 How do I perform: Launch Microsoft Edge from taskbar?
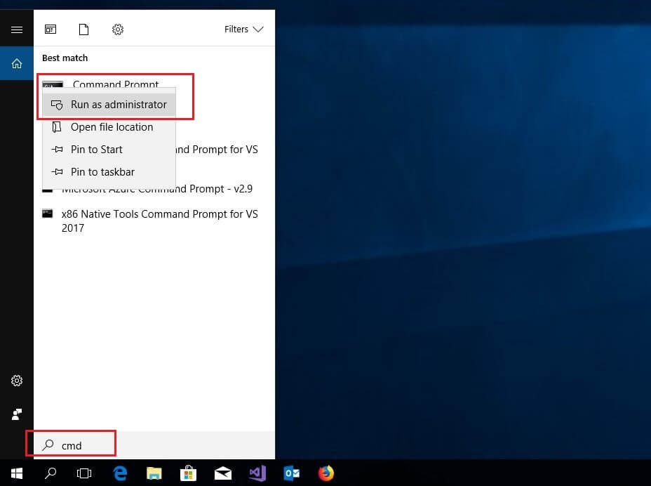pyautogui.click(x=120, y=473)
